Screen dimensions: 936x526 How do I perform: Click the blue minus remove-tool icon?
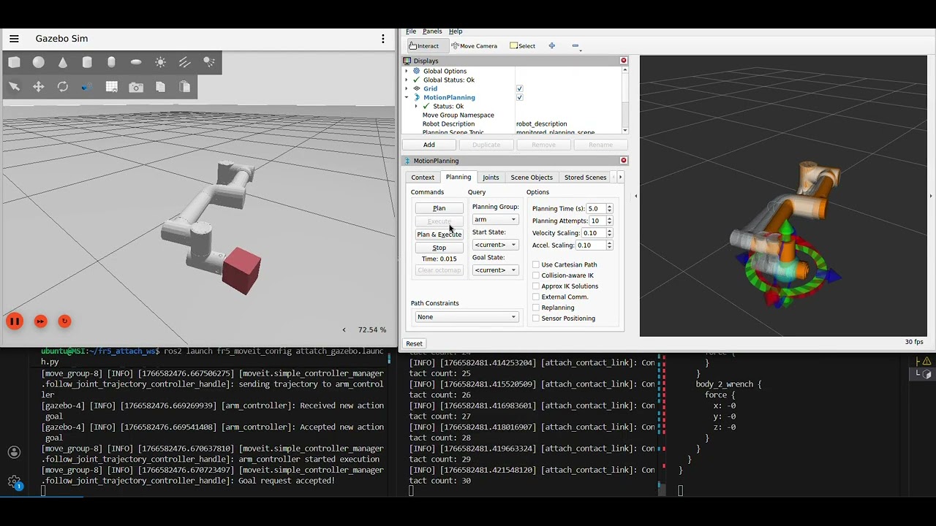575,46
